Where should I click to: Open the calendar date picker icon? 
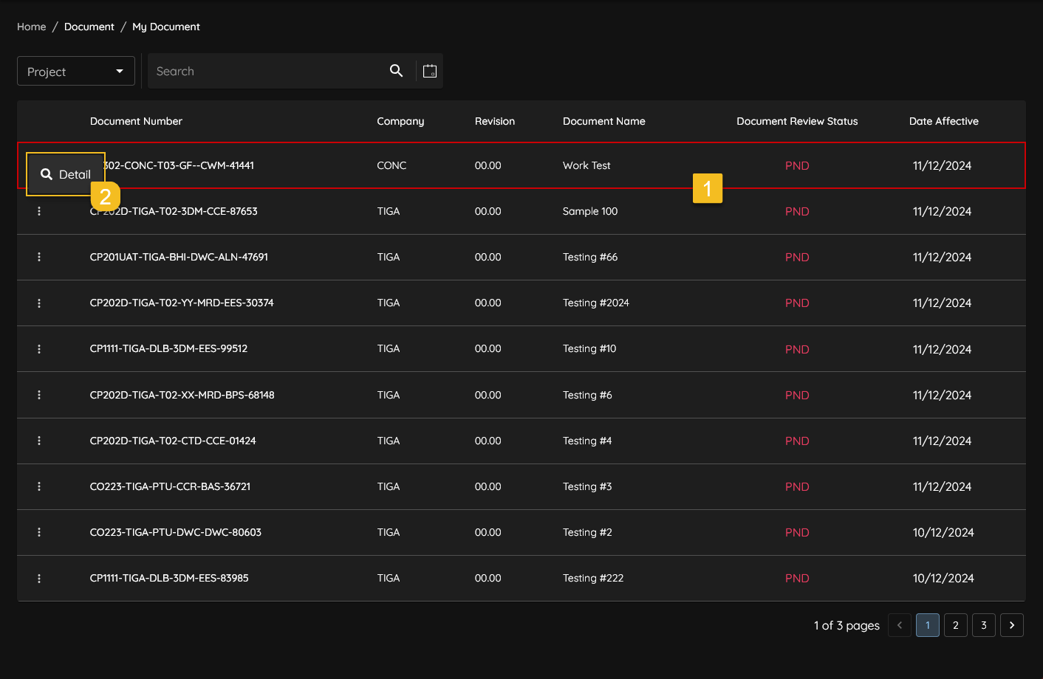[430, 71]
